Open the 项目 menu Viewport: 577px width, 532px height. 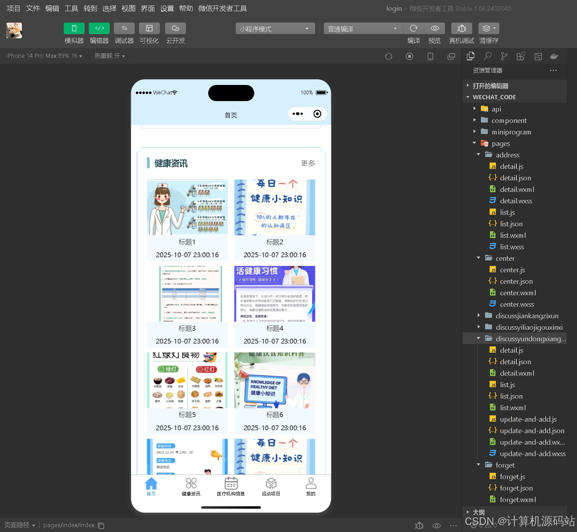[14, 8]
